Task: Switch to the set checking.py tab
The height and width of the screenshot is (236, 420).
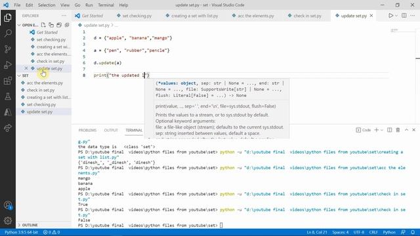Action: tap(136, 16)
